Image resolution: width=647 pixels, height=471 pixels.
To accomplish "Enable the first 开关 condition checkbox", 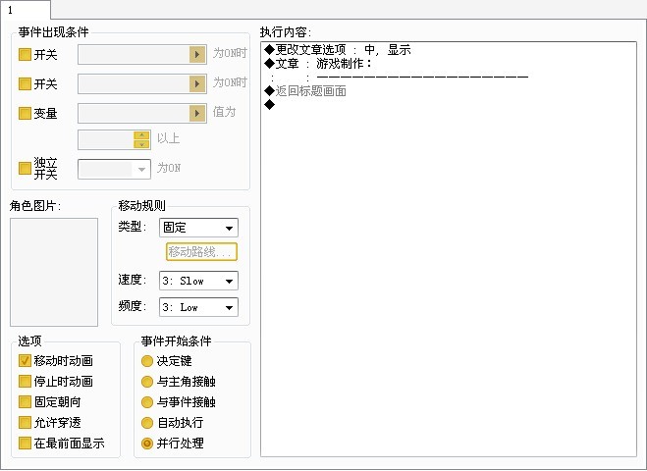I will 25,54.
